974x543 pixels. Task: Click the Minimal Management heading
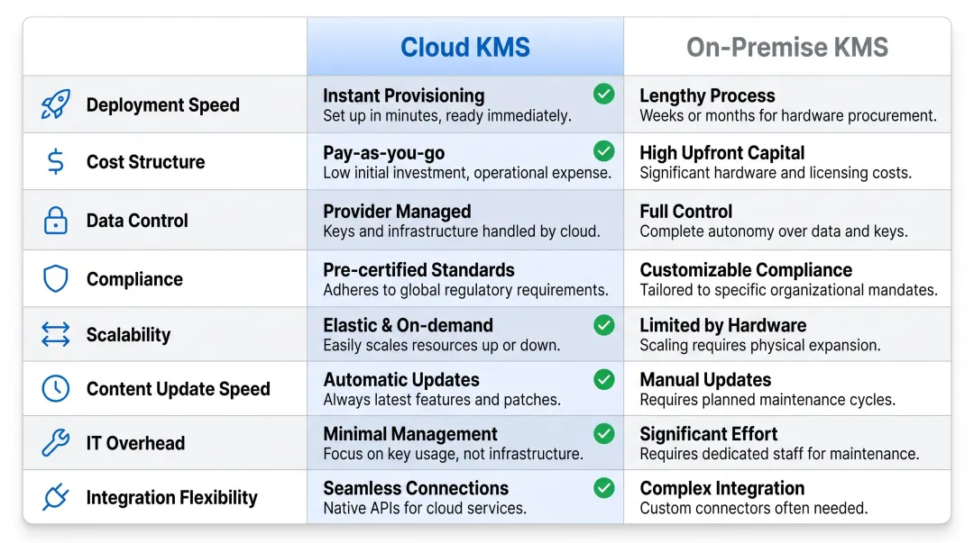coord(410,434)
